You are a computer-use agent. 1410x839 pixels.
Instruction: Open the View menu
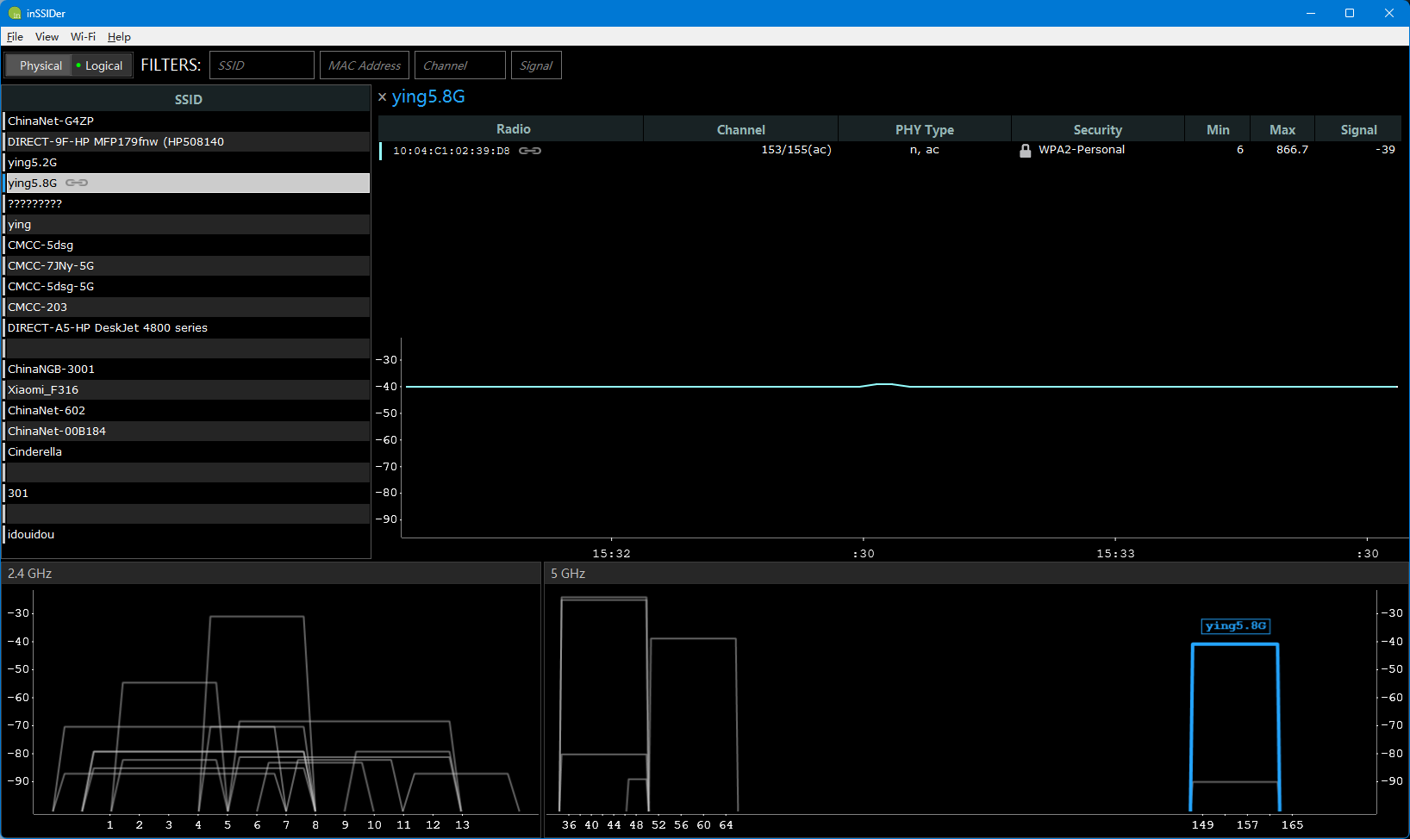click(47, 37)
